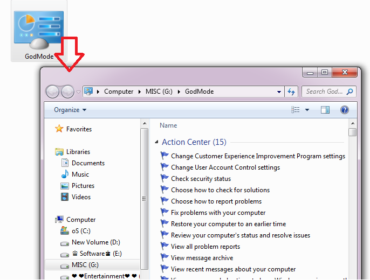Expand arrow after MISC (G:) in address bar

point(179,92)
